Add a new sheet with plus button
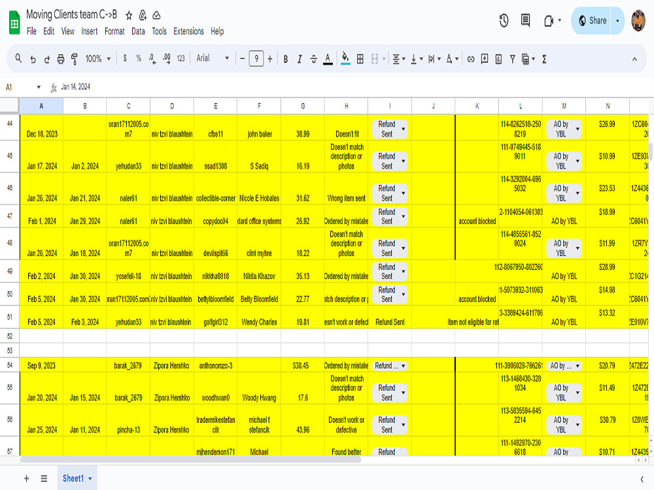The image size is (654, 490). click(26, 478)
